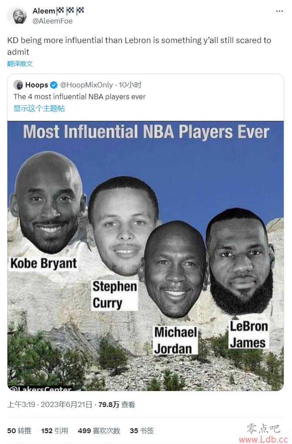Image resolution: width=292 pixels, height=444 pixels.
Task: Click the blue verified badge beside Hoops
Action: pyautogui.click(x=54, y=85)
